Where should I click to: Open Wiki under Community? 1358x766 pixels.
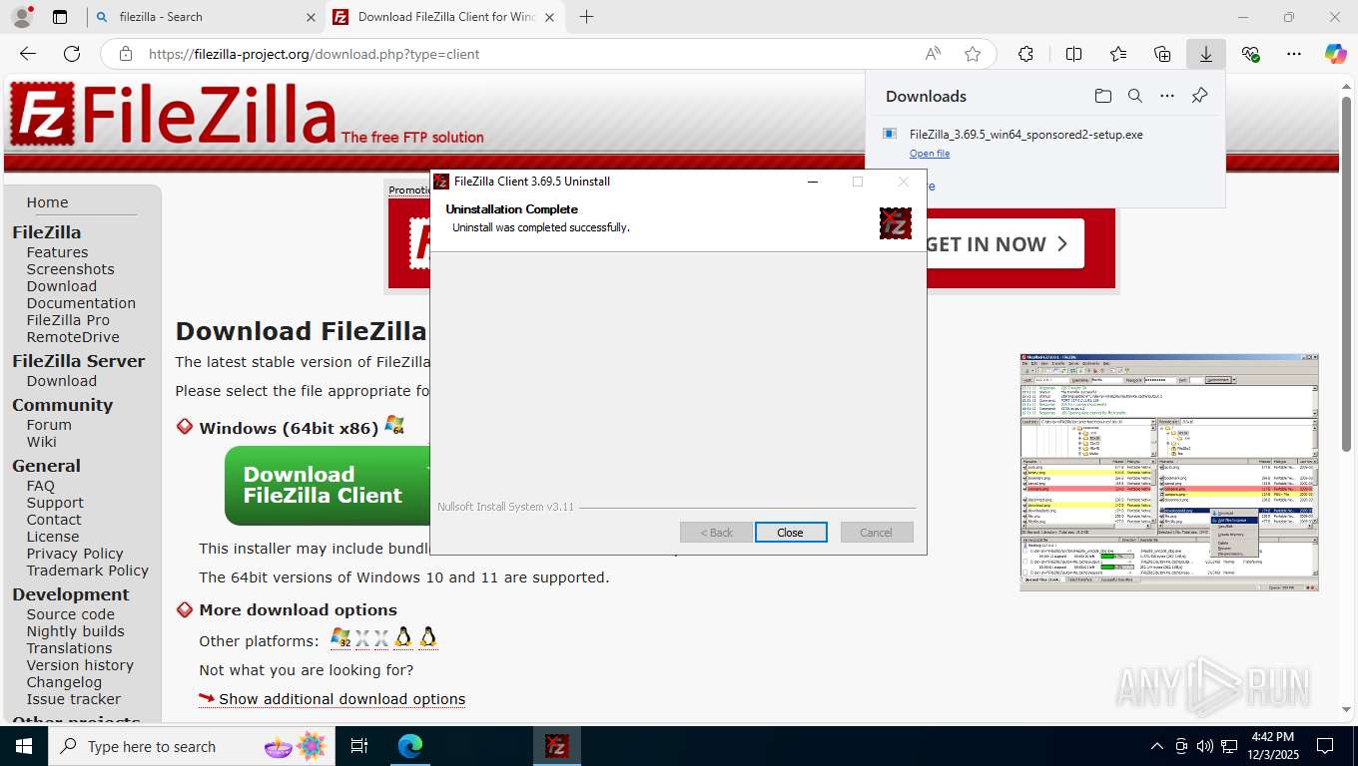tap(41, 442)
